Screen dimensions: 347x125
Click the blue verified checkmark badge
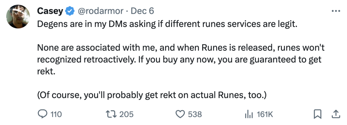[x=70, y=11]
